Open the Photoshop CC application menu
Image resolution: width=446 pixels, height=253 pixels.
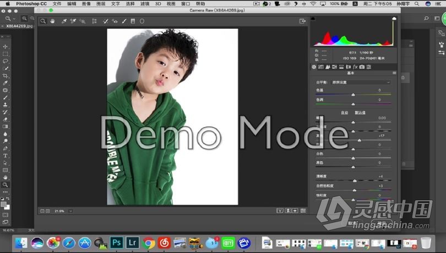tap(31, 4)
